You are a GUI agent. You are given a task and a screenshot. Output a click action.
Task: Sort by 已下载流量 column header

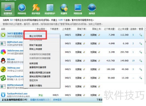(x=109, y=29)
